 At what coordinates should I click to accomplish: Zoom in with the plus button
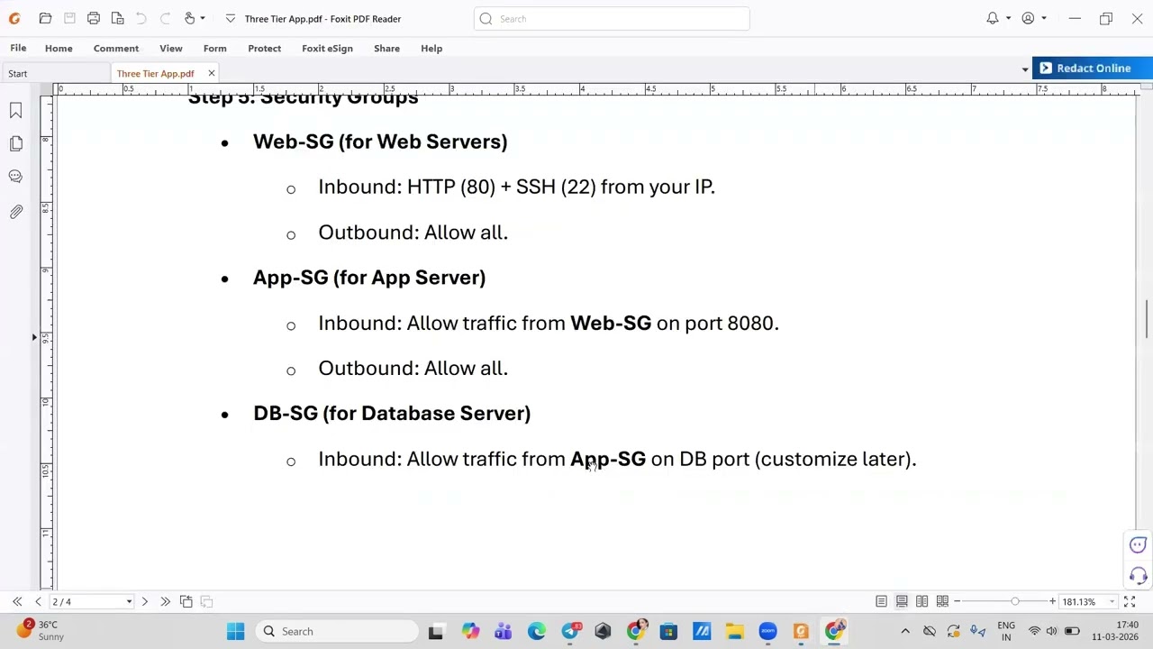click(x=1052, y=601)
